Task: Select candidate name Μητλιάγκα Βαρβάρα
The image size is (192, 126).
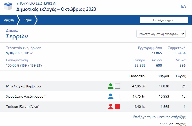Action: (x=24, y=86)
